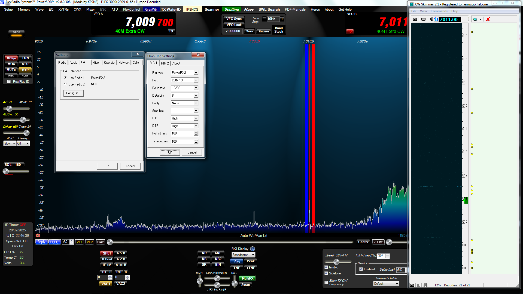Open the Preamp Off dropdown
The width and height of the screenshot is (523, 294).
click(x=23, y=143)
